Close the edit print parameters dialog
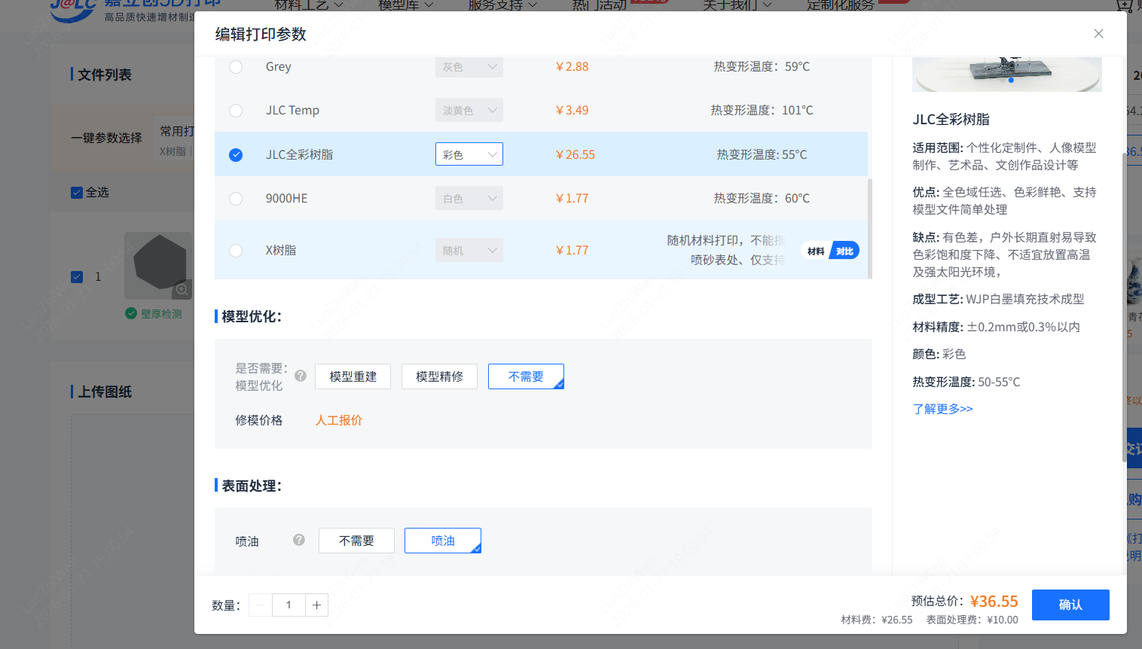 (x=1098, y=33)
